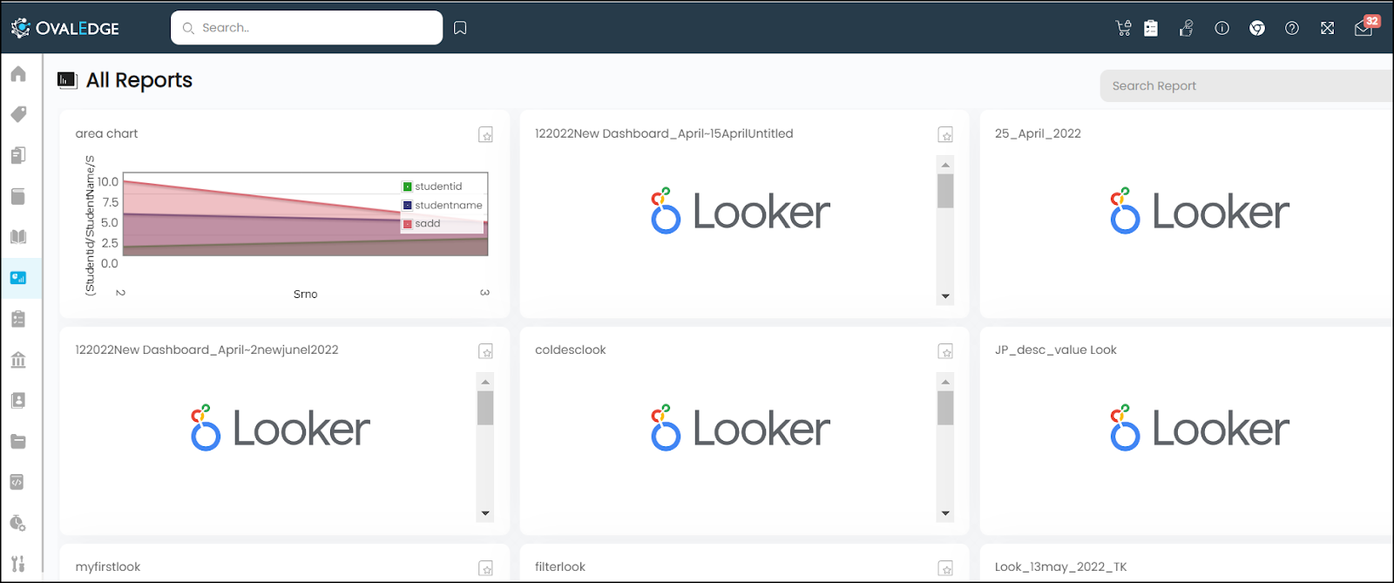Screen dimensions: 1394x583
Task: Open the coldesclook report title
Action: [x=570, y=349]
